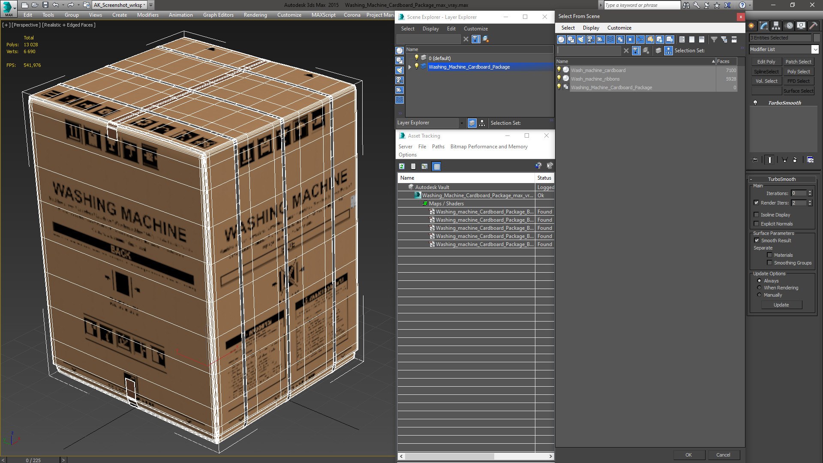
Task: Open the Paths menu in Asset Tracking
Action: pos(438,147)
